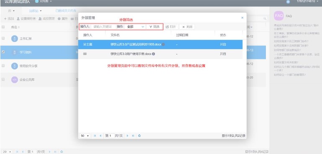The image size is (322, 154).
Task: Click the 添加 toolbar button
Action: 9,19
